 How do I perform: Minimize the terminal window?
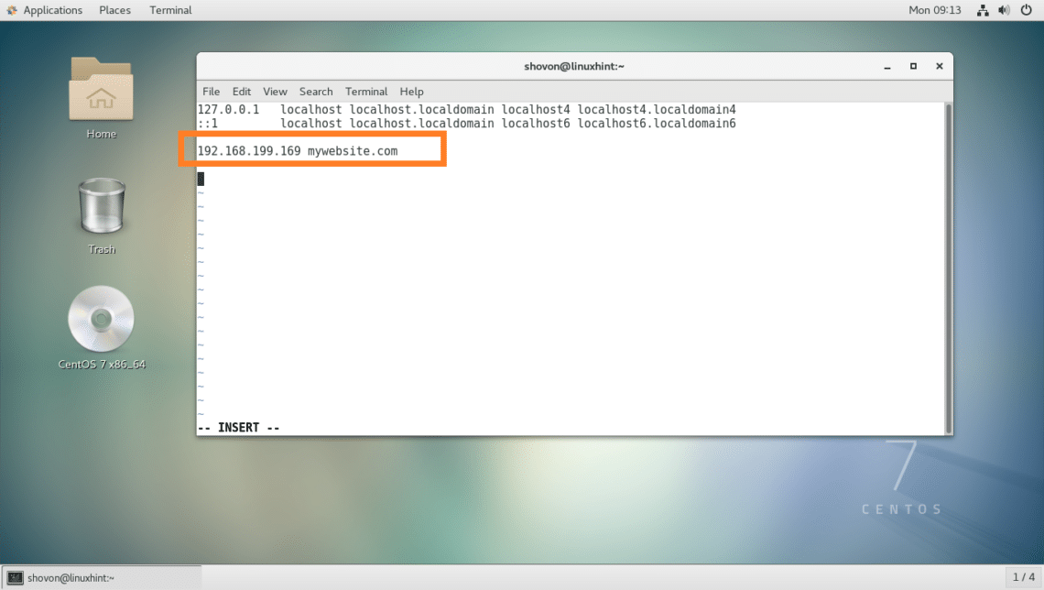tap(886, 67)
